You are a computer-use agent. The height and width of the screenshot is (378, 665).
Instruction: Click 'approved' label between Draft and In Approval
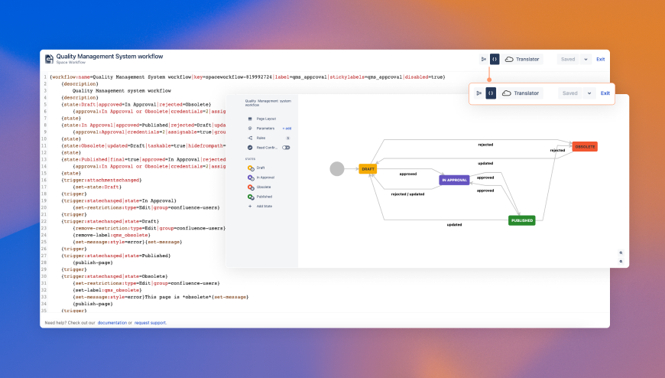coord(408,174)
